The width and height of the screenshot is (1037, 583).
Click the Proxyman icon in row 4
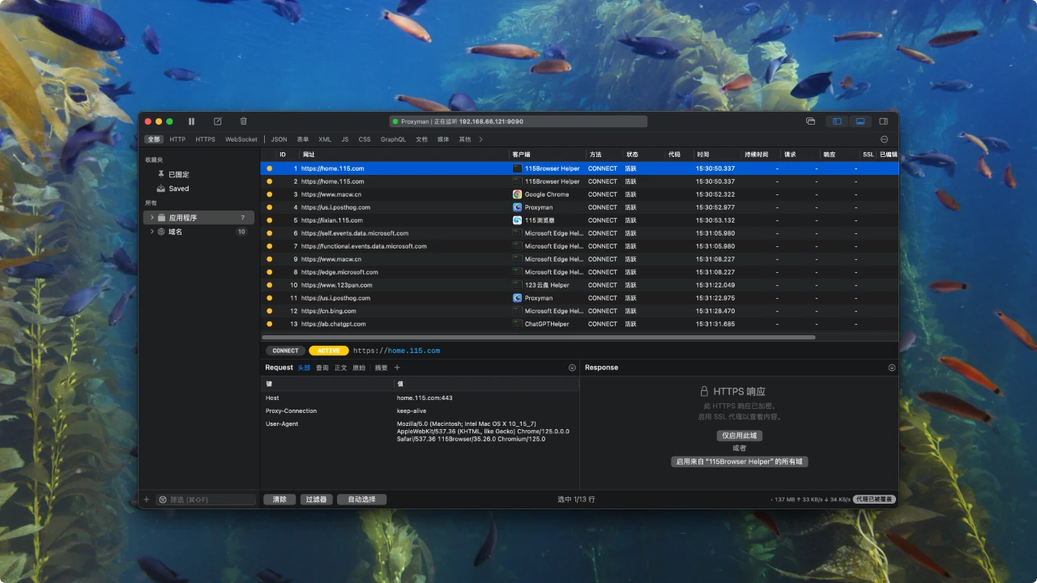tap(517, 207)
